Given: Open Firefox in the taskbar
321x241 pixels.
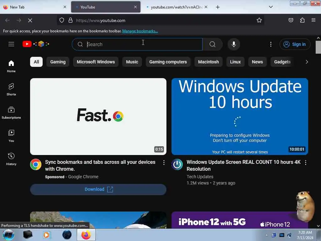Looking at the screenshot, I should pyautogui.click(x=86, y=235).
